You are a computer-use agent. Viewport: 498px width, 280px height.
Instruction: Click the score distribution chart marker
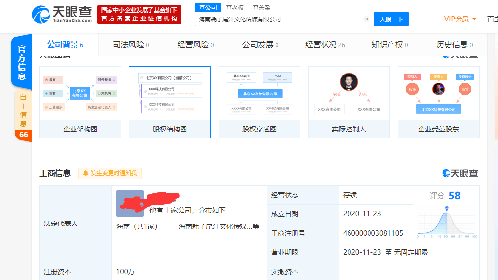(446, 209)
